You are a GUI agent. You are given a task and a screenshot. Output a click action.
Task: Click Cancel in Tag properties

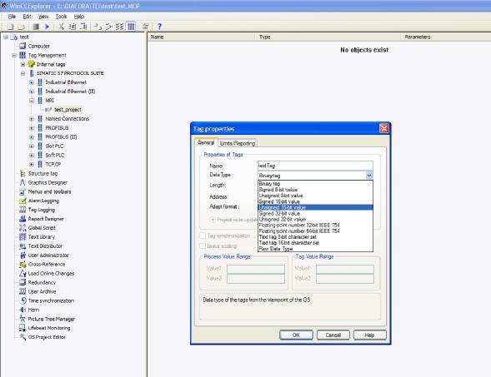(333, 335)
